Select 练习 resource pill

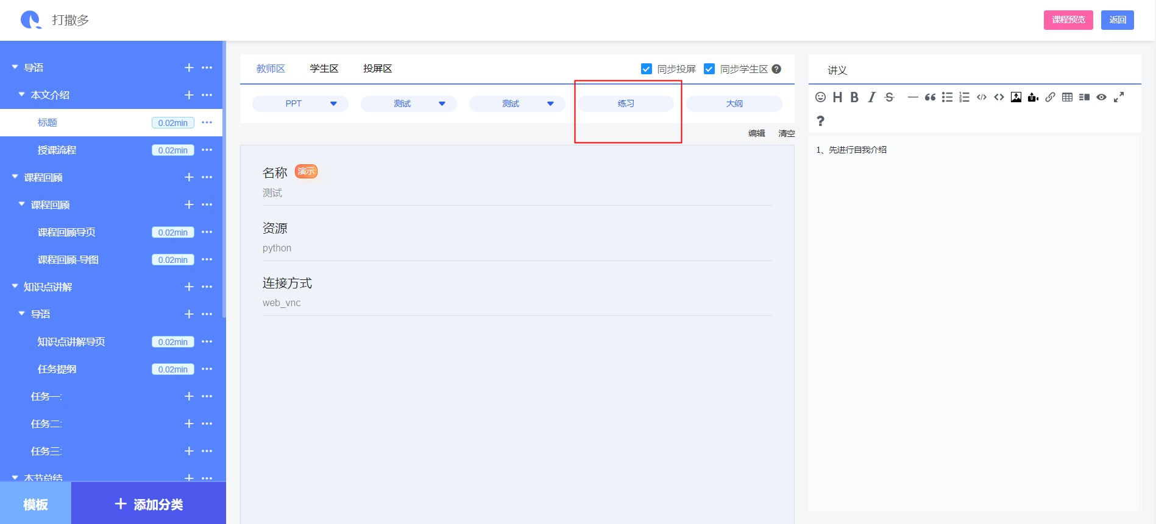click(x=626, y=103)
